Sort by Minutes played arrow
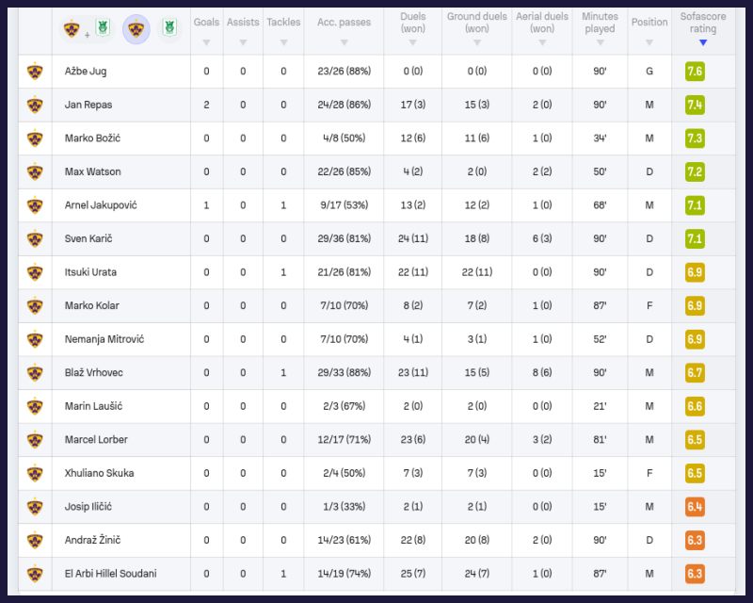Screen dimensions: 753x603 tap(600, 42)
